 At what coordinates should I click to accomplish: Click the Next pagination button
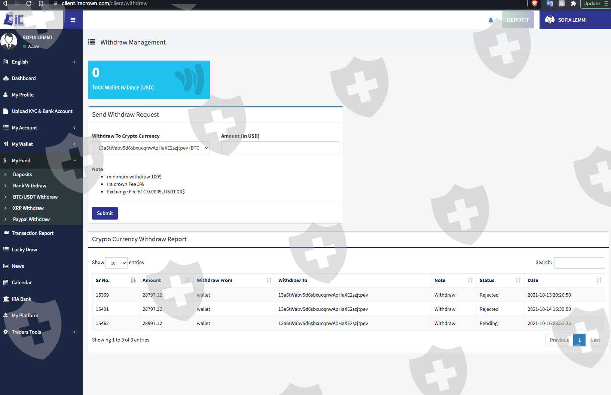(x=595, y=340)
